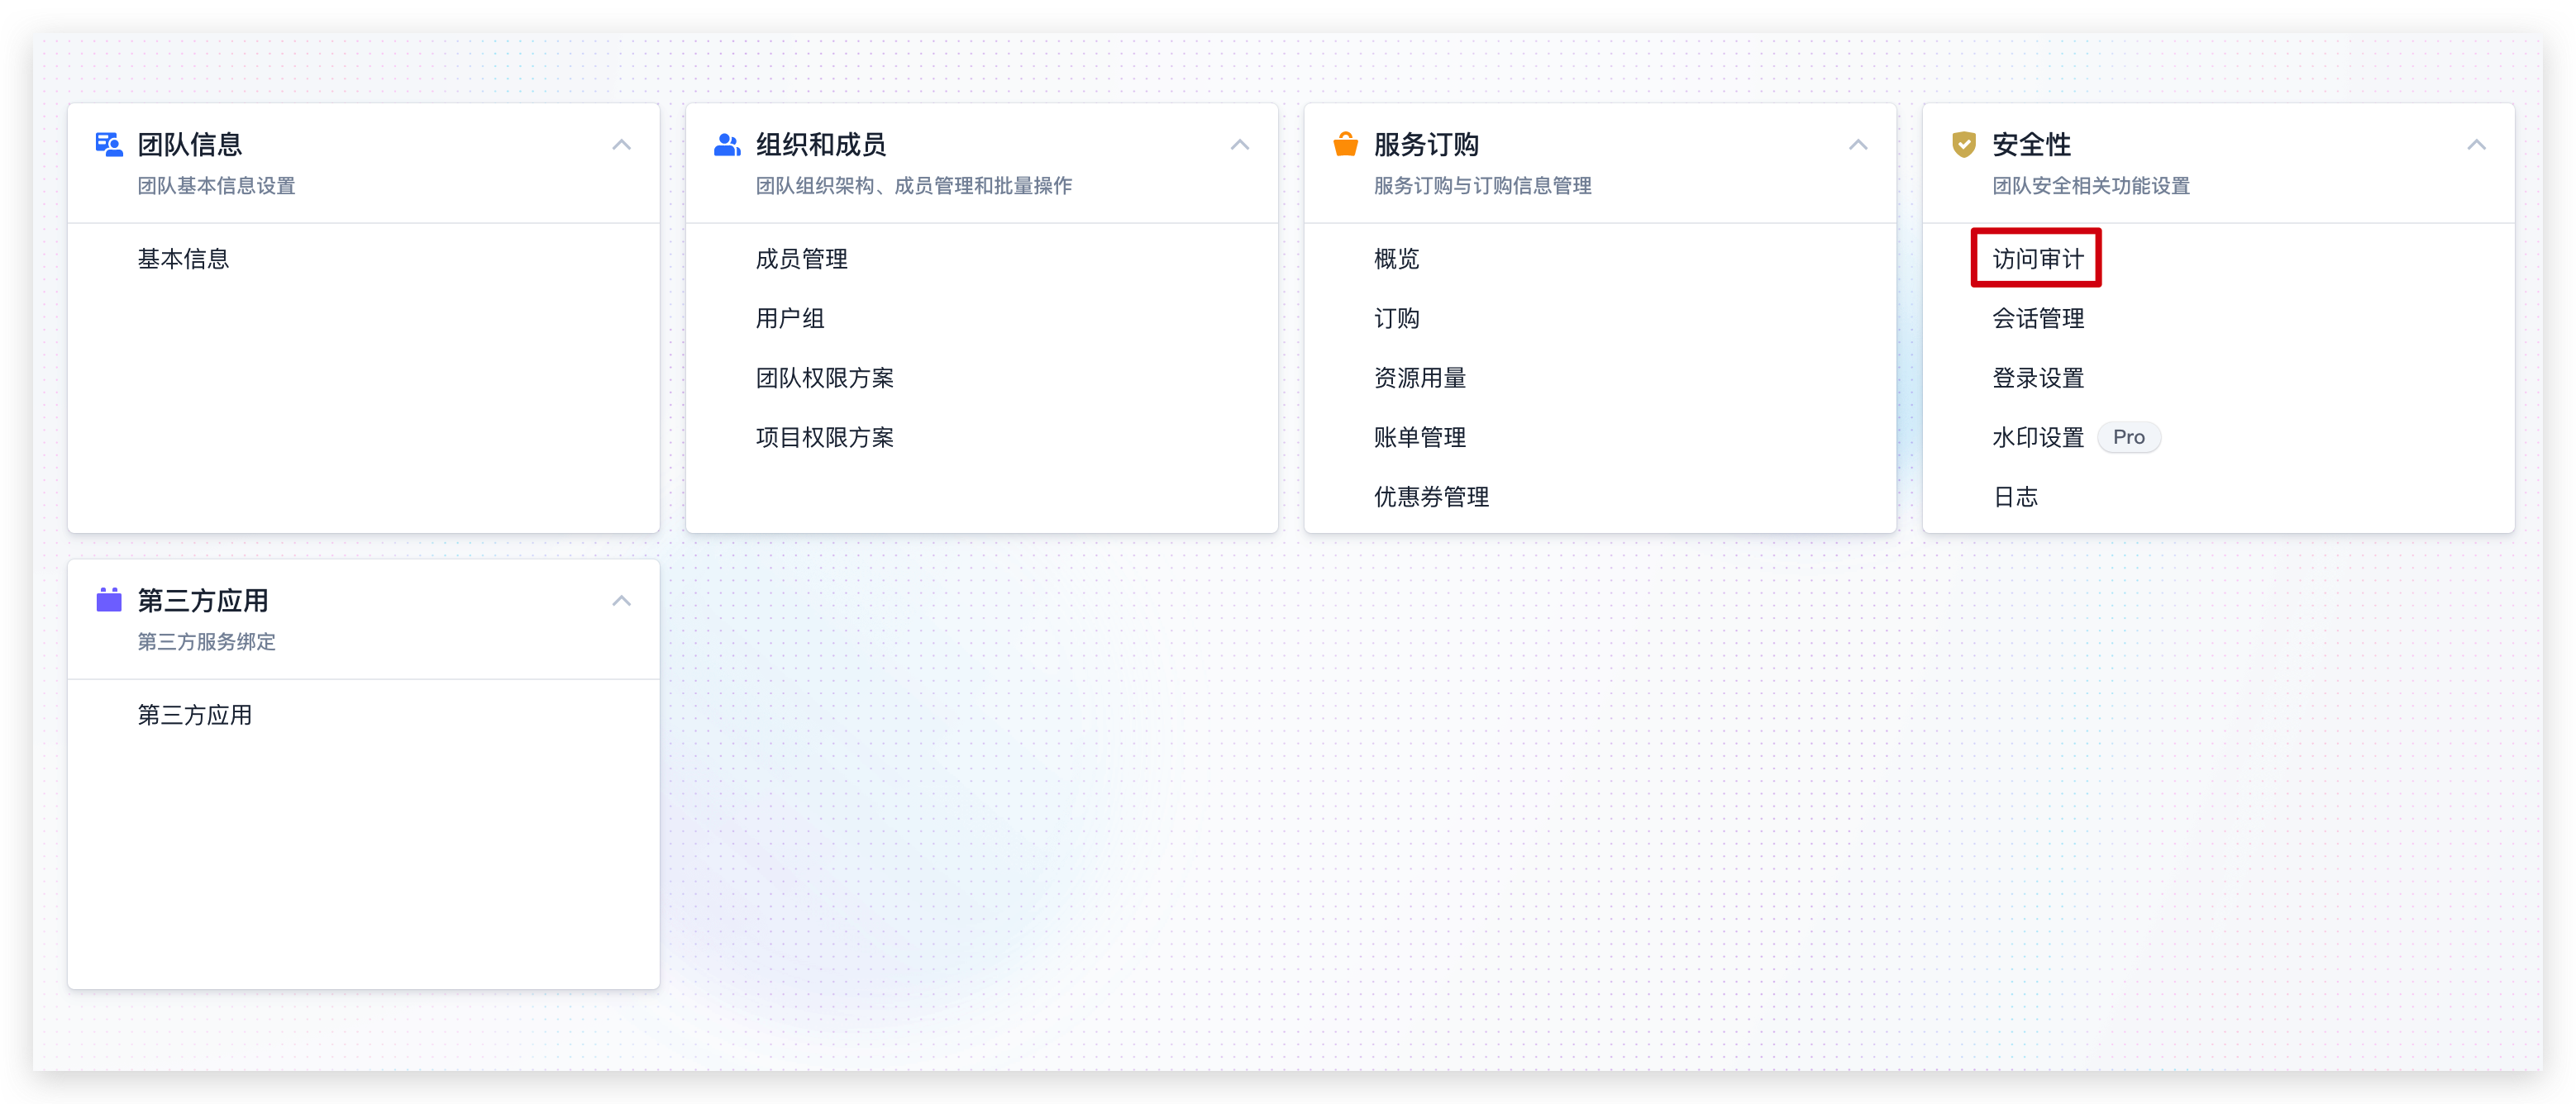Click the 安全性 shield icon

click(1964, 145)
